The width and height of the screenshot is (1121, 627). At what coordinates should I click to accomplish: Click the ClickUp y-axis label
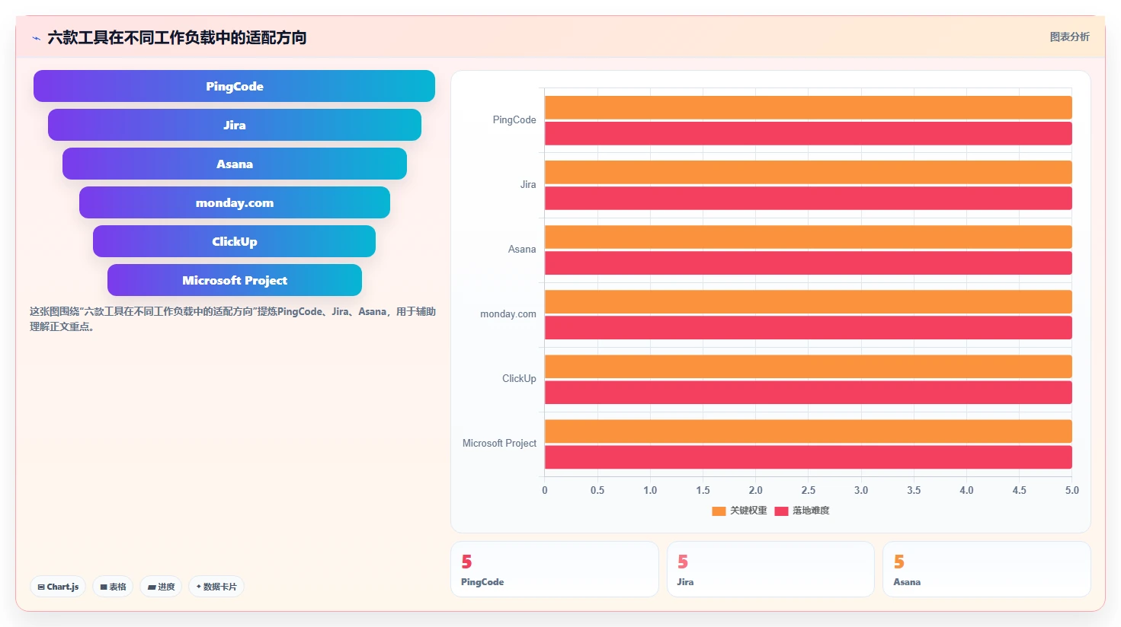(x=519, y=379)
